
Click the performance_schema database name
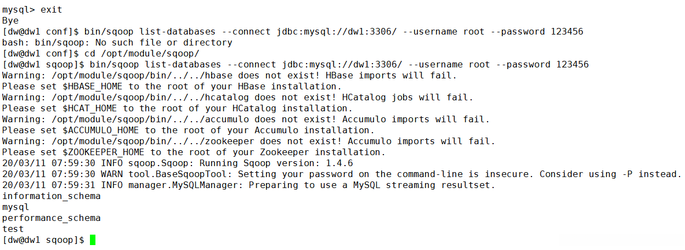pos(52,218)
